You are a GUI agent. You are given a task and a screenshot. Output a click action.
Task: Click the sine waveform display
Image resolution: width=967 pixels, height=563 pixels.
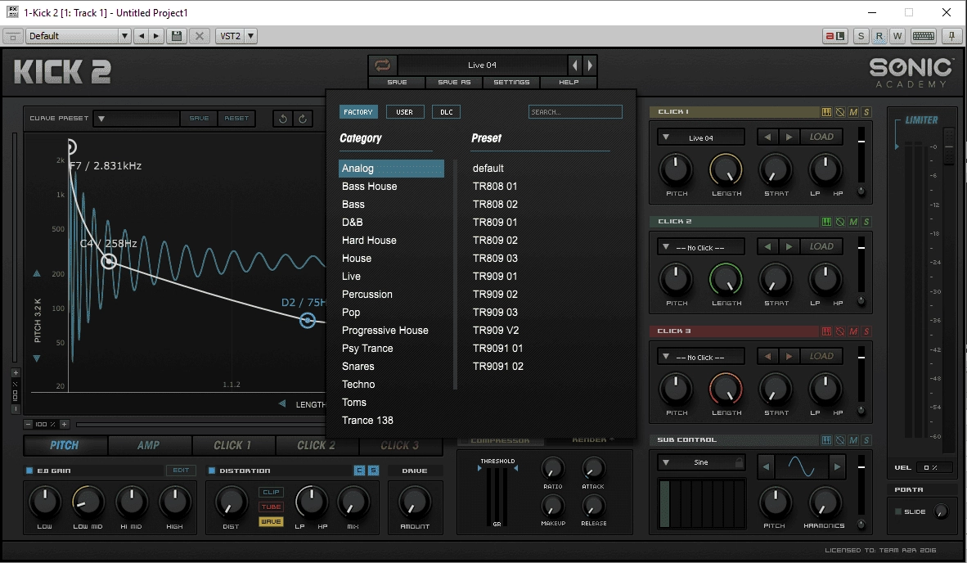pyautogui.click(x=802, y=466)
